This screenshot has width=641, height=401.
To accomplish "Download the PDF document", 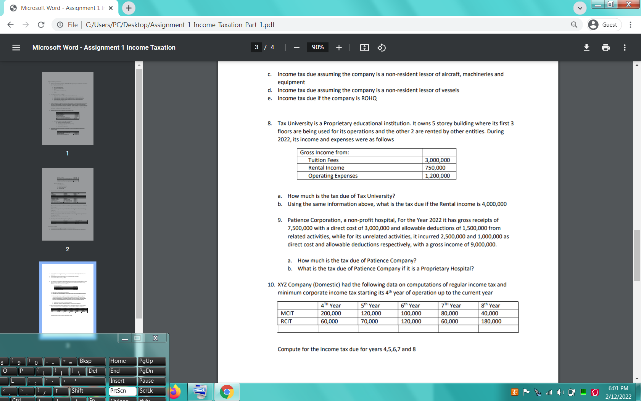I will tap(586, 47).
